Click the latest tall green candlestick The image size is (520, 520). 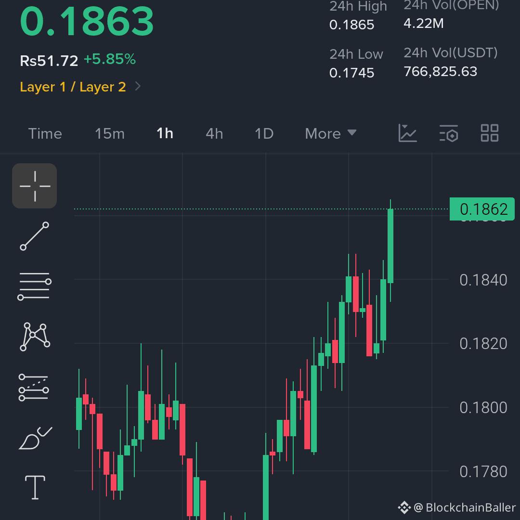pos(390,246)
